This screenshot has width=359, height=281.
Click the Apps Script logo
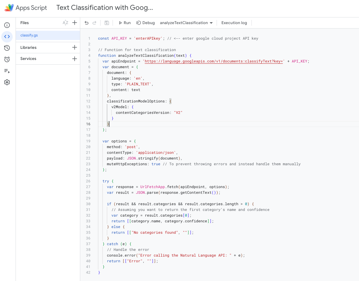pos(9,8)
